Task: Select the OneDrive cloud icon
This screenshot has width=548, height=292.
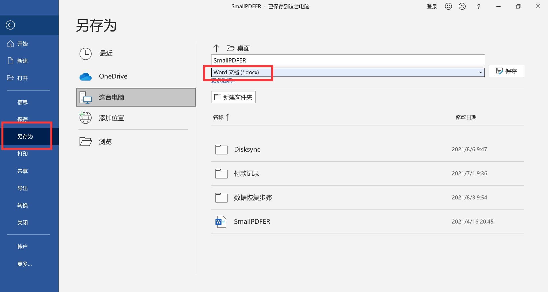Action: coord(85,77)
